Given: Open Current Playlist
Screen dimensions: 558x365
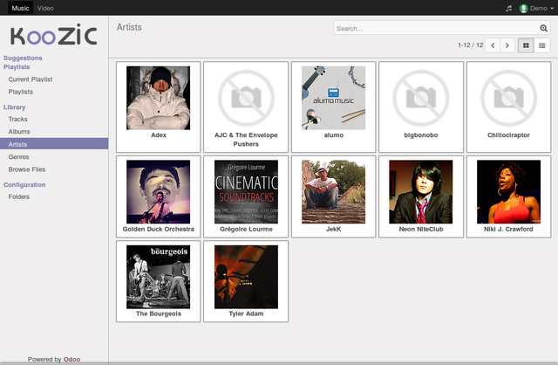Looking at the screenshot, I should [31, 79].
